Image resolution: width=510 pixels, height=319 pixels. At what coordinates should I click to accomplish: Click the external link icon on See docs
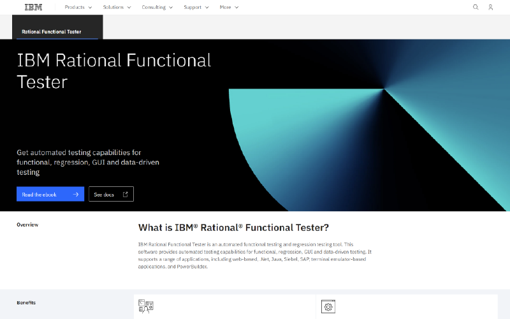pos(125,195)
